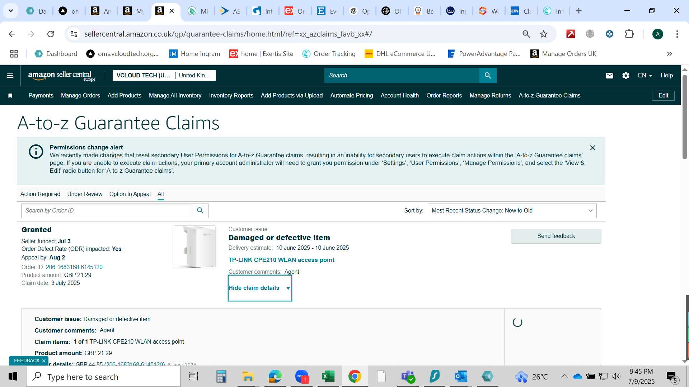Open the Sort by dropdown
Screen dimensions: 689x387
(x=512, y=211)
